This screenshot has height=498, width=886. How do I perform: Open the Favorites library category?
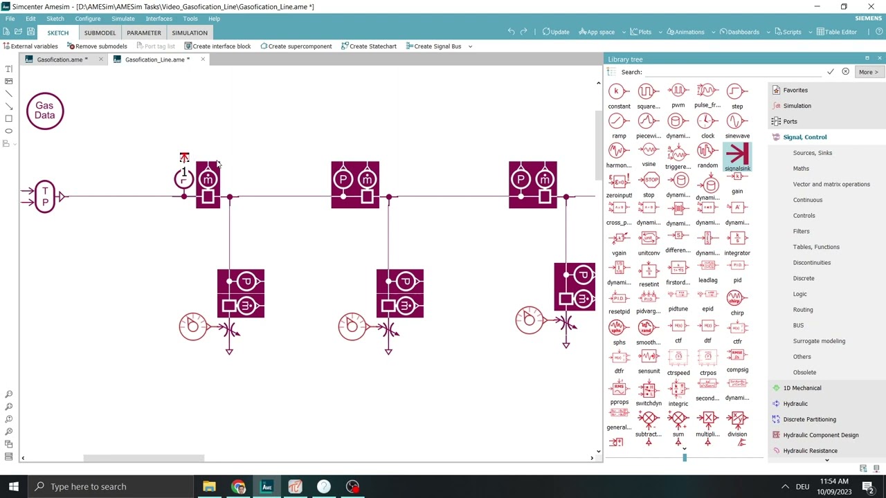[x=795, y=90]
